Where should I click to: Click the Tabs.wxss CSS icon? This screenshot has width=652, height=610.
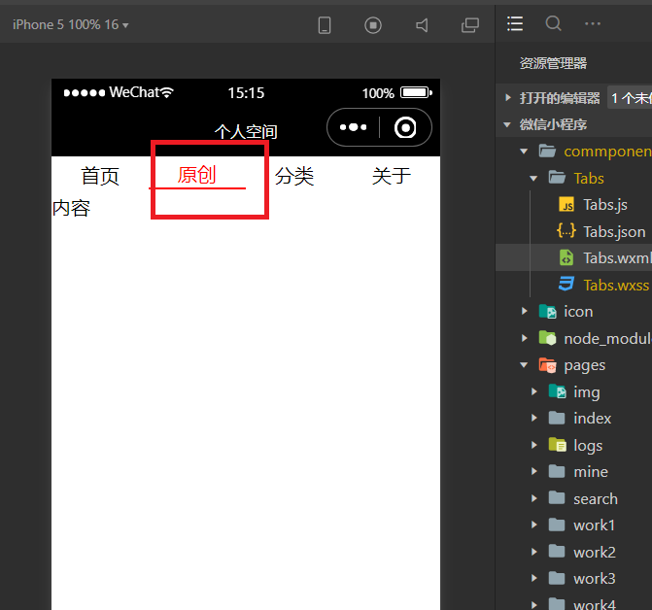point(566,285)
